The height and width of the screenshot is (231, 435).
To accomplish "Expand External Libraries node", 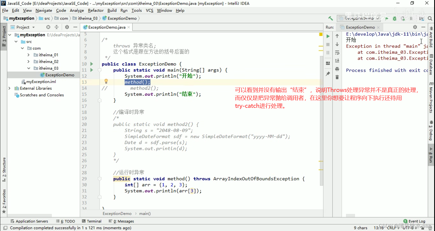I will tap(10, 88).
